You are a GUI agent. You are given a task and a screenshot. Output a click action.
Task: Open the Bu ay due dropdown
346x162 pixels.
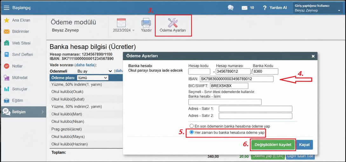point(94,71)
